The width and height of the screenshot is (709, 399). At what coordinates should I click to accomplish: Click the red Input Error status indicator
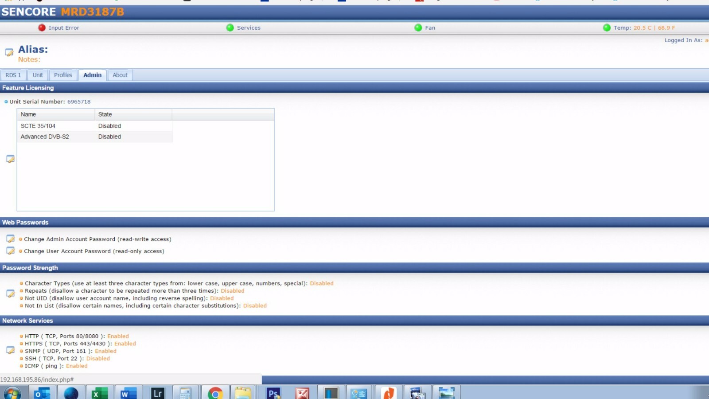click(x=42, y=27)
